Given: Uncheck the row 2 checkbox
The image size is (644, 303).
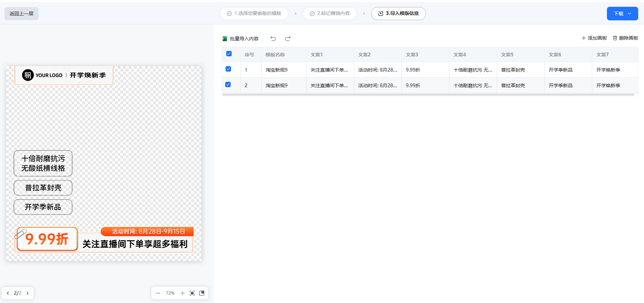Looking at the screenshot, I should 228,85.
